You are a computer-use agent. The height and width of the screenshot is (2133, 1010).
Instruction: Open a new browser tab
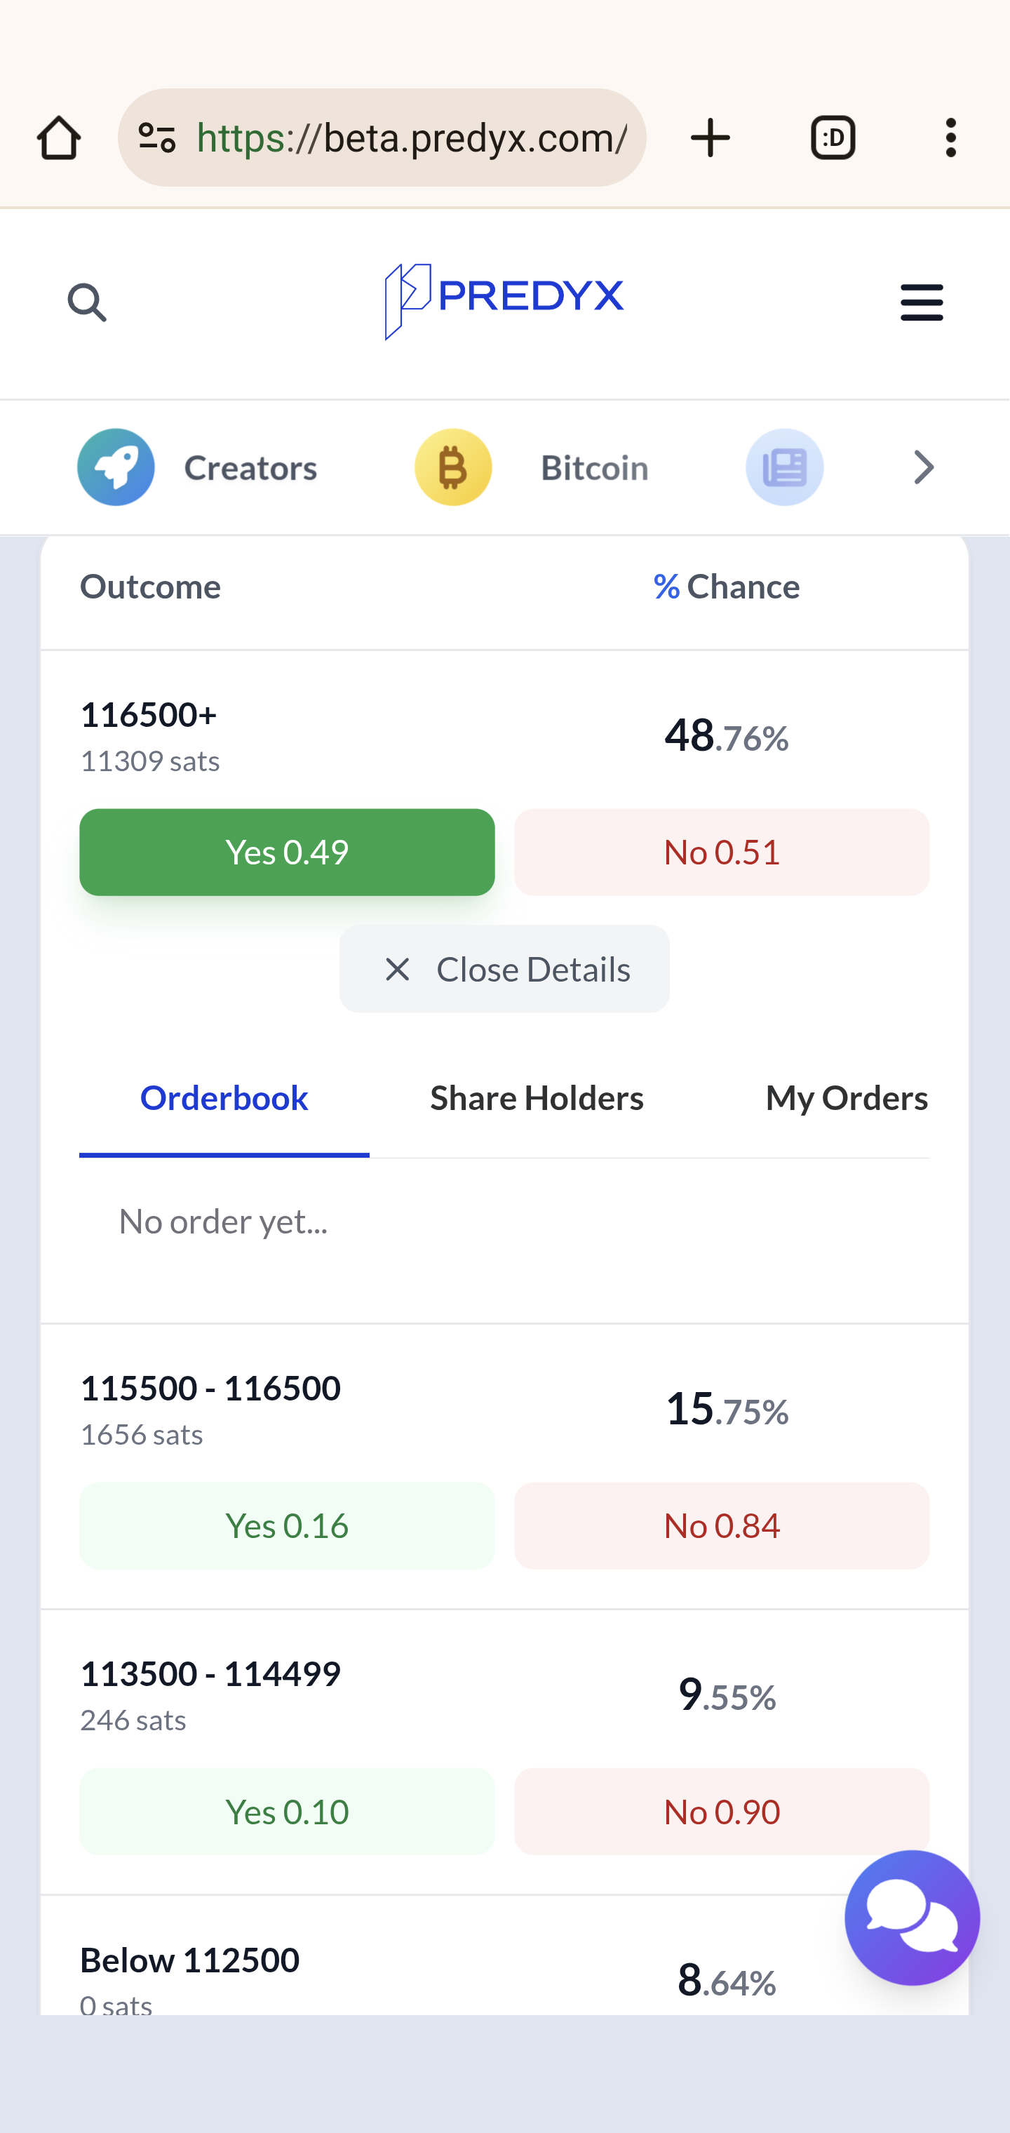click(711, 138)
